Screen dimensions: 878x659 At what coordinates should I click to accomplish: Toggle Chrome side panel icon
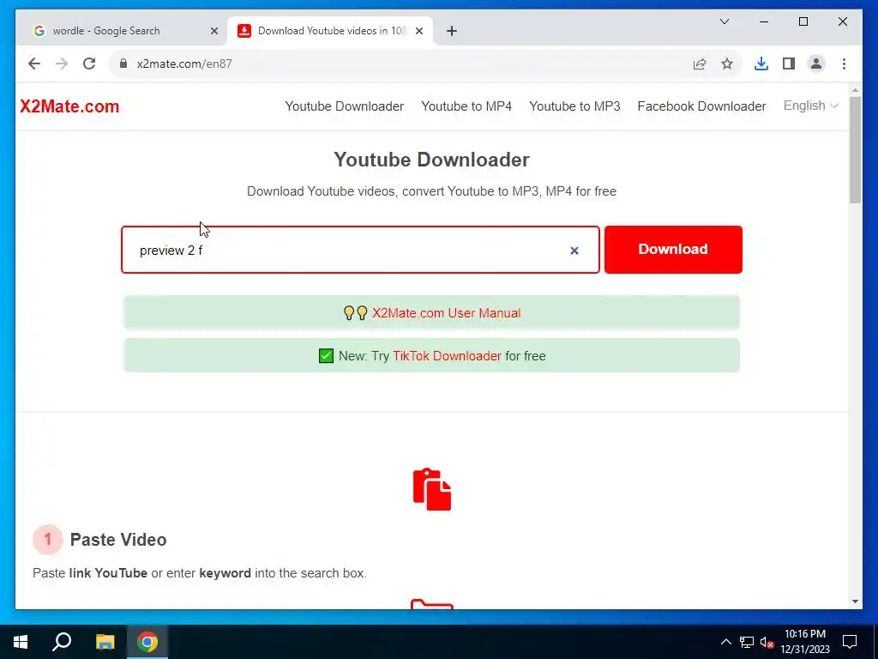coord(789,63)
